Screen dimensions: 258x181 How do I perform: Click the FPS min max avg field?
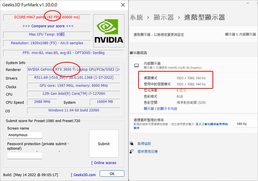tap(64, 53)
